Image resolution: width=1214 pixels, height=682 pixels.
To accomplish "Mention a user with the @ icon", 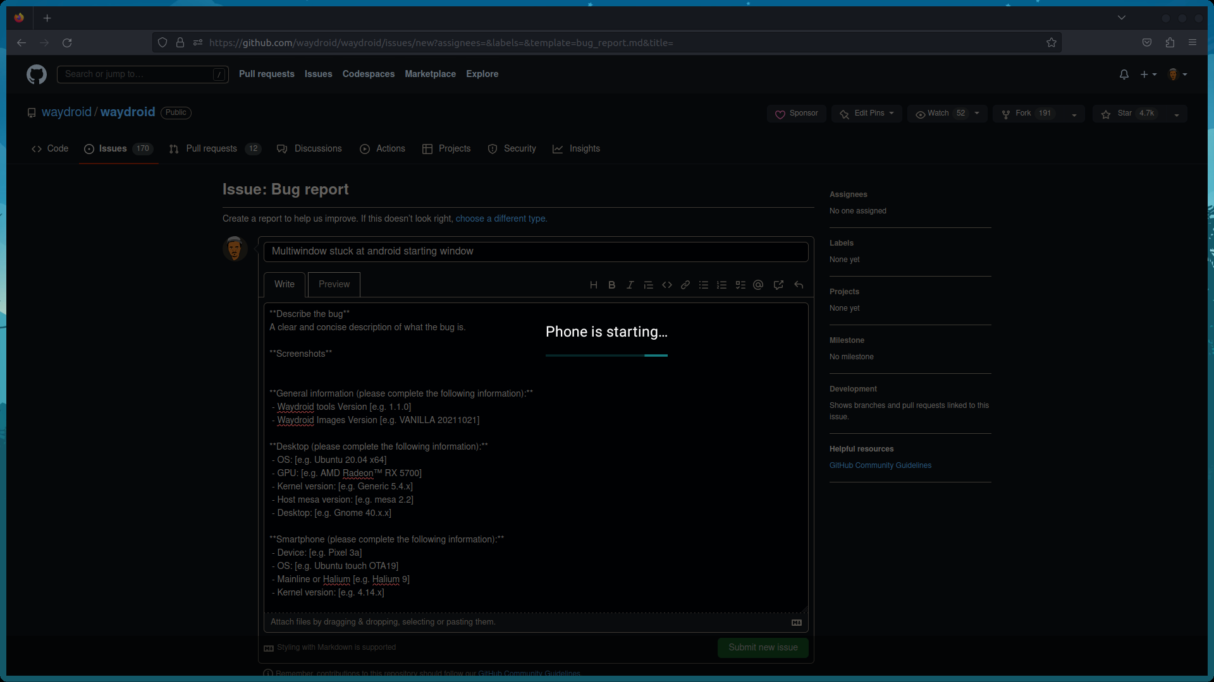I will coord(757,285).
